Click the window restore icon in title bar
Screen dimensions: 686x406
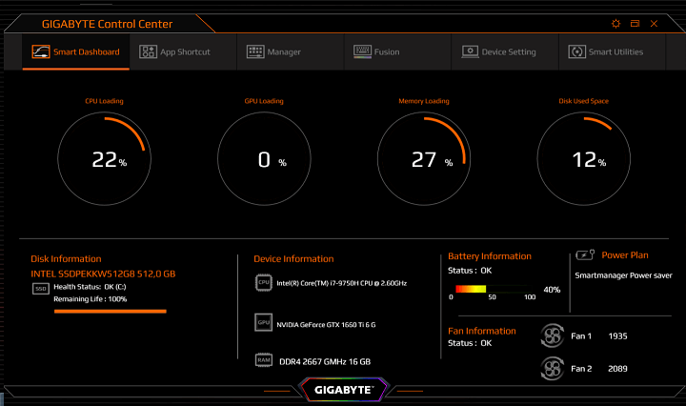pyautogui.click(x=635, y=24)
